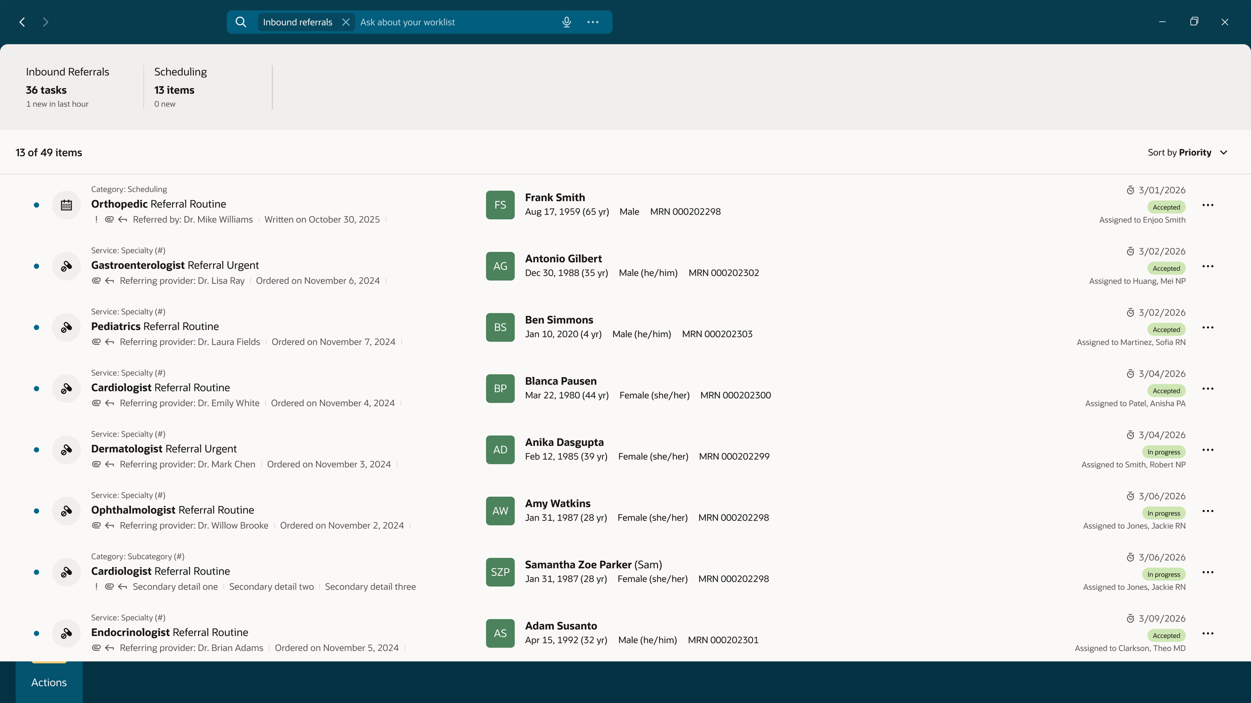Click text Assigned to Huang, Mei NP
This screenshot has height=703, width=1251.
pyautogui.click(x=1137, y=281)
